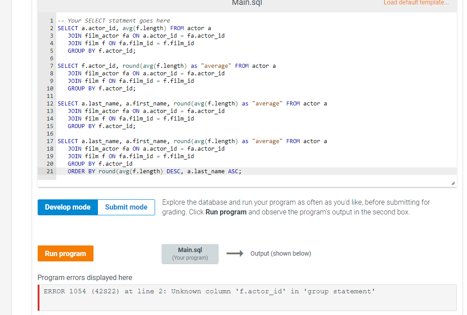This screenshot has height=315, width=467.
Task: Click the Run program button
Action: (65, 253)
